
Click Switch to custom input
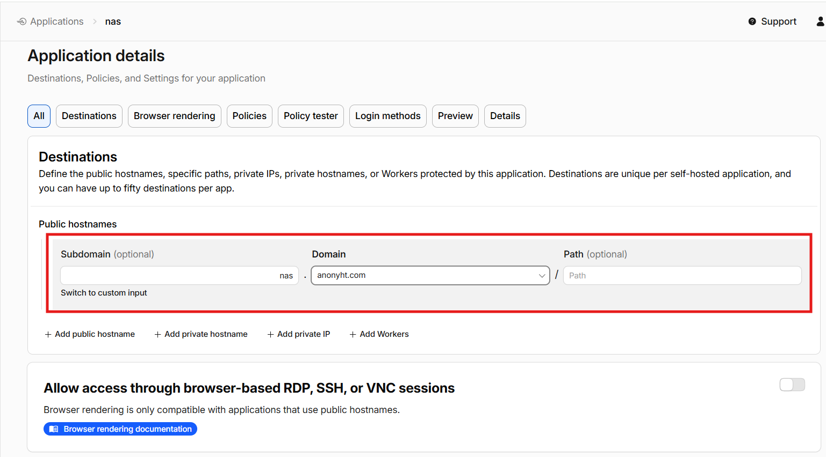(104, 293)
